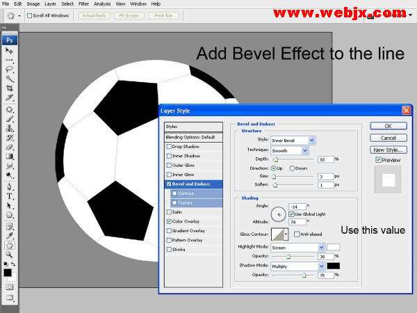Open the Layer menu

50,3
